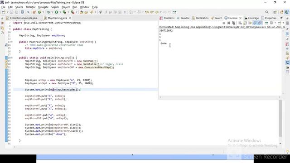The height and width of the screenshot is (163, 290).
Task: Switch to CollectionsExample.java editor tab
Action: (22, 18)
